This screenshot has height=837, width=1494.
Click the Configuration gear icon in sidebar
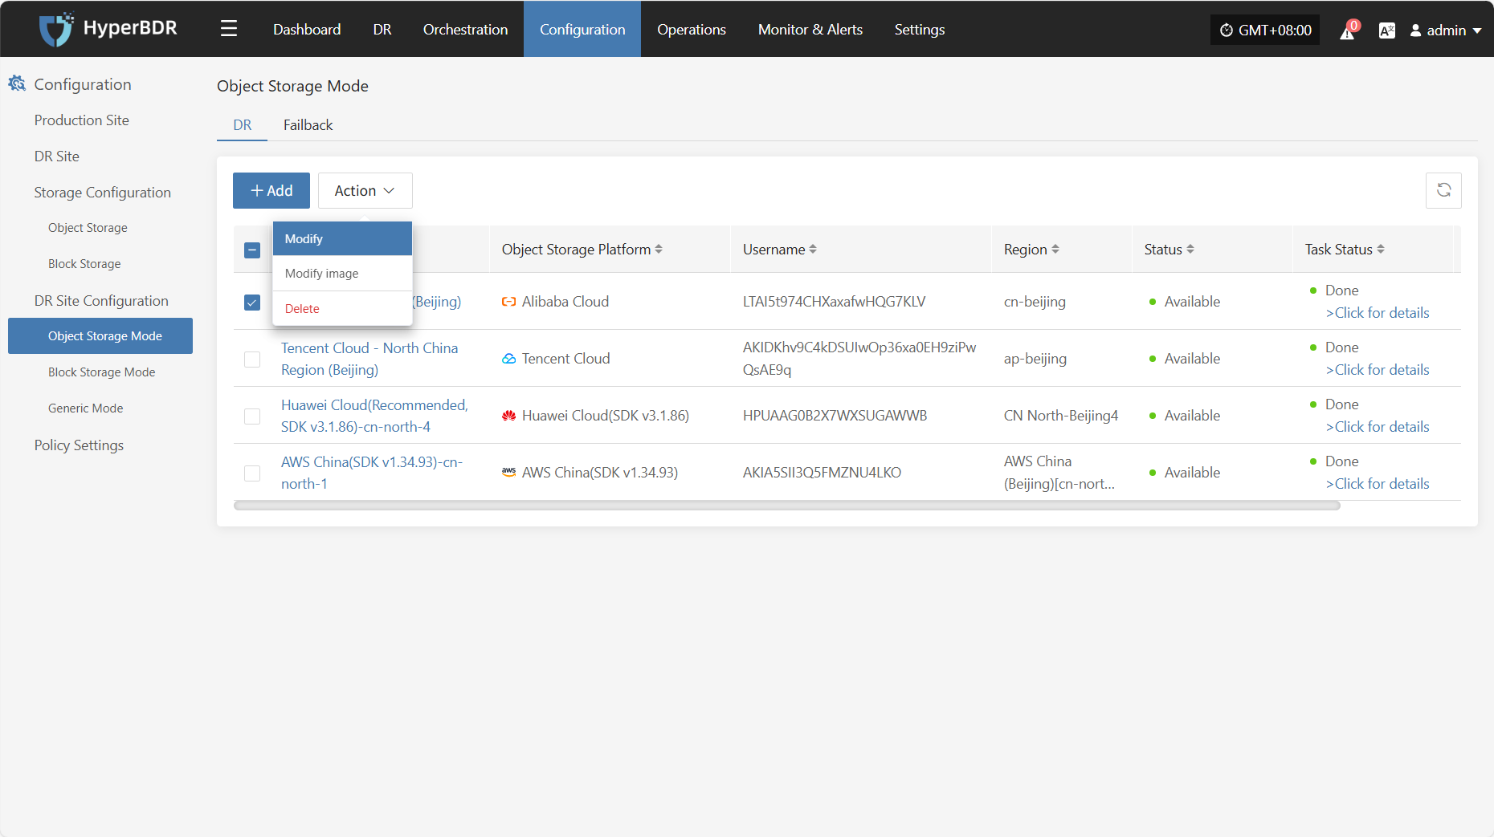point(17,83)
